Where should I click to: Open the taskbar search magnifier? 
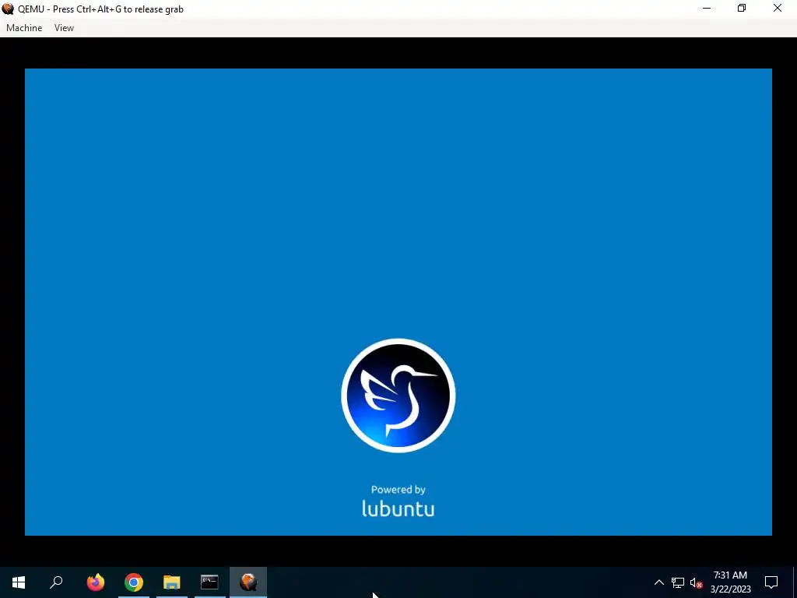(x=56, y=582)
